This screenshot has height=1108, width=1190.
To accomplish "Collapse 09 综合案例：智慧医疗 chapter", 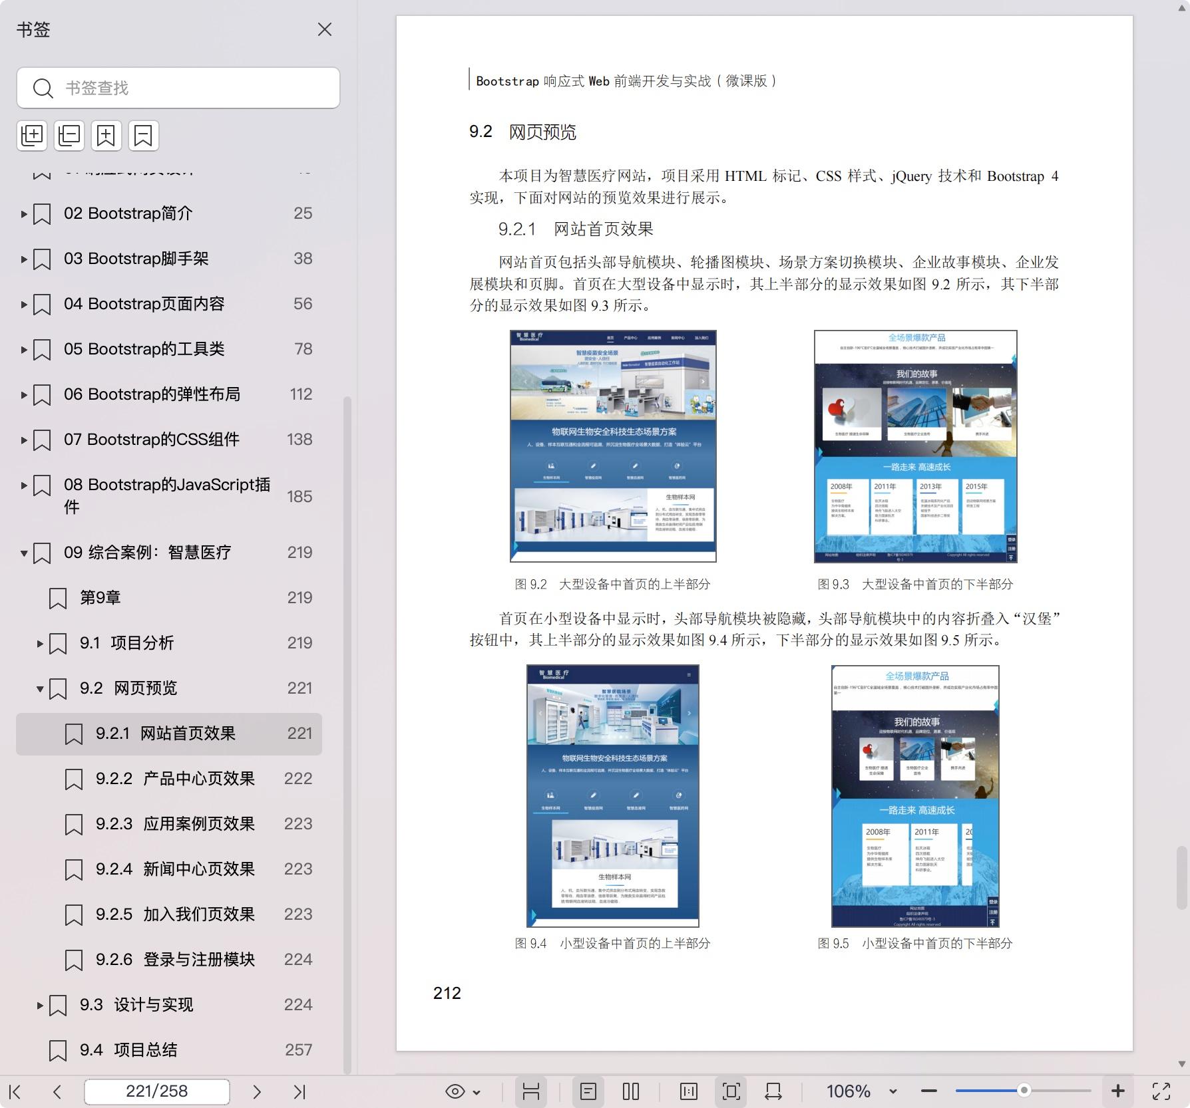I will coord(24,553).
